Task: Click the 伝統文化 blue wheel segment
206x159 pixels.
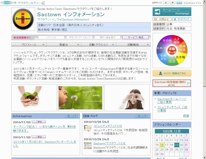Action: (163, 57)
